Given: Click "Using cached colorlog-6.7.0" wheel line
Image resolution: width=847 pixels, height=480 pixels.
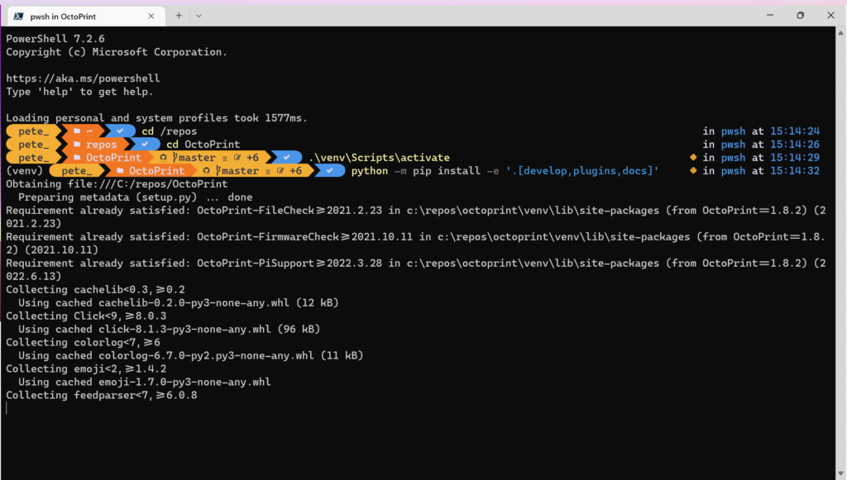Looking at the screenshot, I should [191, 355].
